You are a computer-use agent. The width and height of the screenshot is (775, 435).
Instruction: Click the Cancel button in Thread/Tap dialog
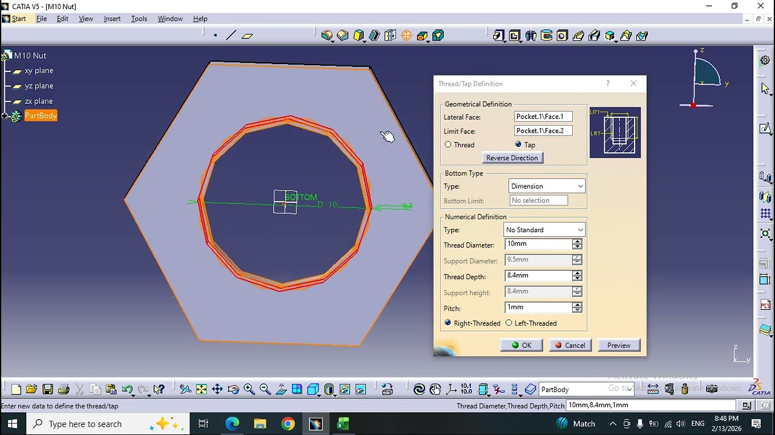[570, 346]
